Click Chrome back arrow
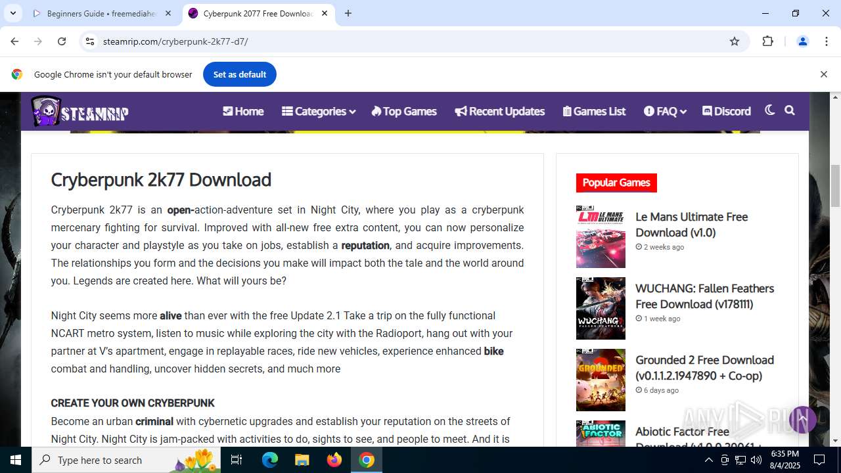 coord(14,41)
